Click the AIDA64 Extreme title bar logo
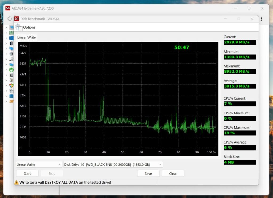This screenshot has width=273, height=198. pos(8,8)
